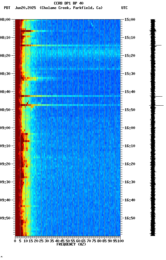Click the longest seismogram spike near 15:47 UTC
This screenshot has height=260, width=166.
[x=156, y=105]
